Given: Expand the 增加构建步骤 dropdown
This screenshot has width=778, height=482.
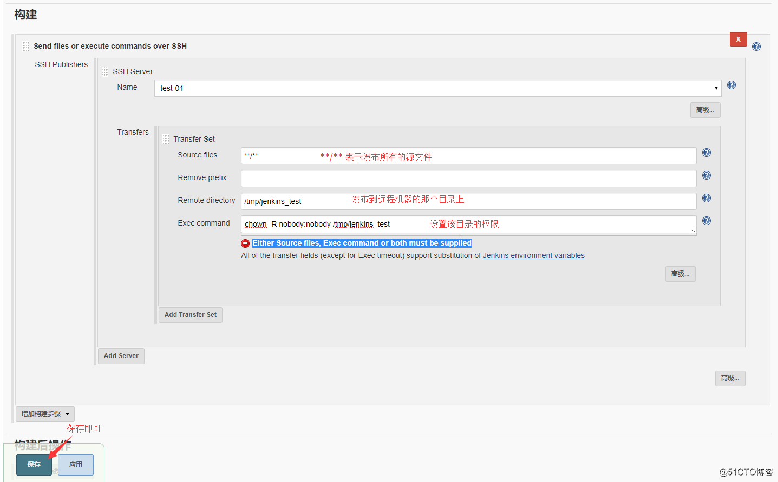Looking at the screenshot, I should click(45, 414).
